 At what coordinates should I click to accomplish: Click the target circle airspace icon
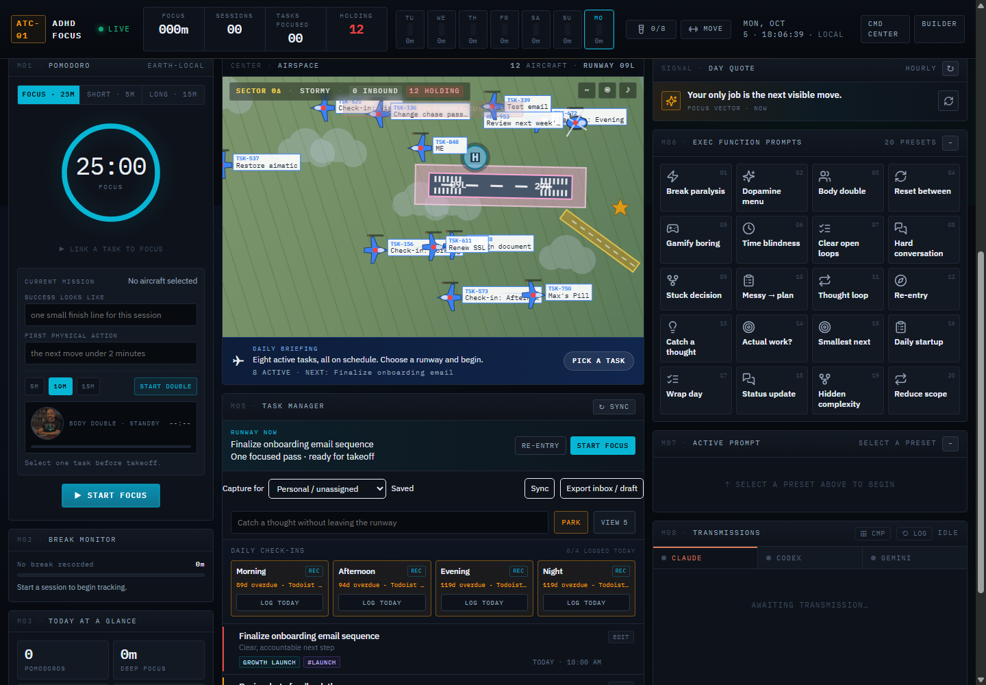(x=607, y=90)
